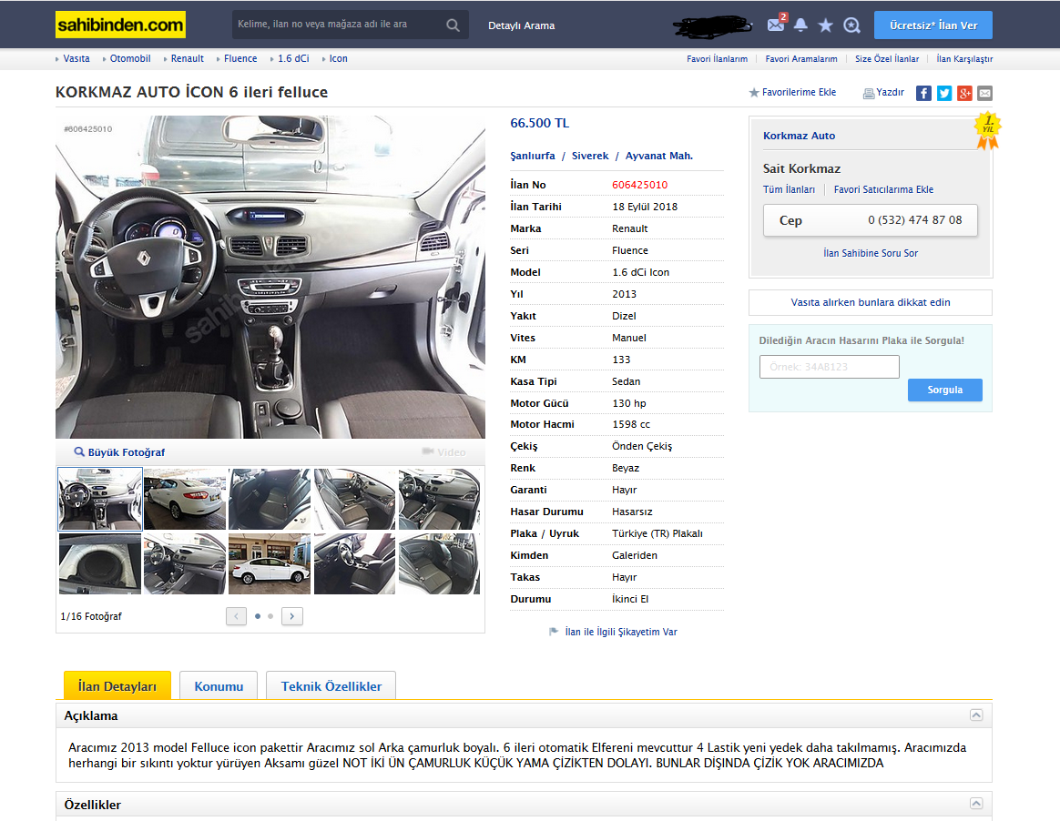The image size is (1060, 821).
Task: Click the 1 Yıl seller badge
Action: [x=988, y=130]
